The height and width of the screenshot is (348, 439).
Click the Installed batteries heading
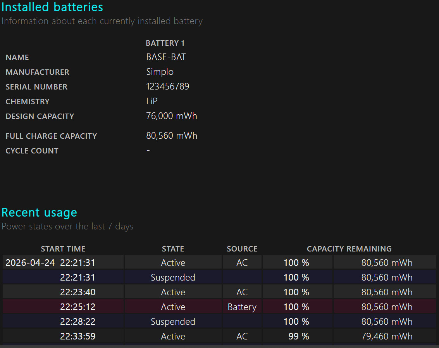click(x=52, y=7)
